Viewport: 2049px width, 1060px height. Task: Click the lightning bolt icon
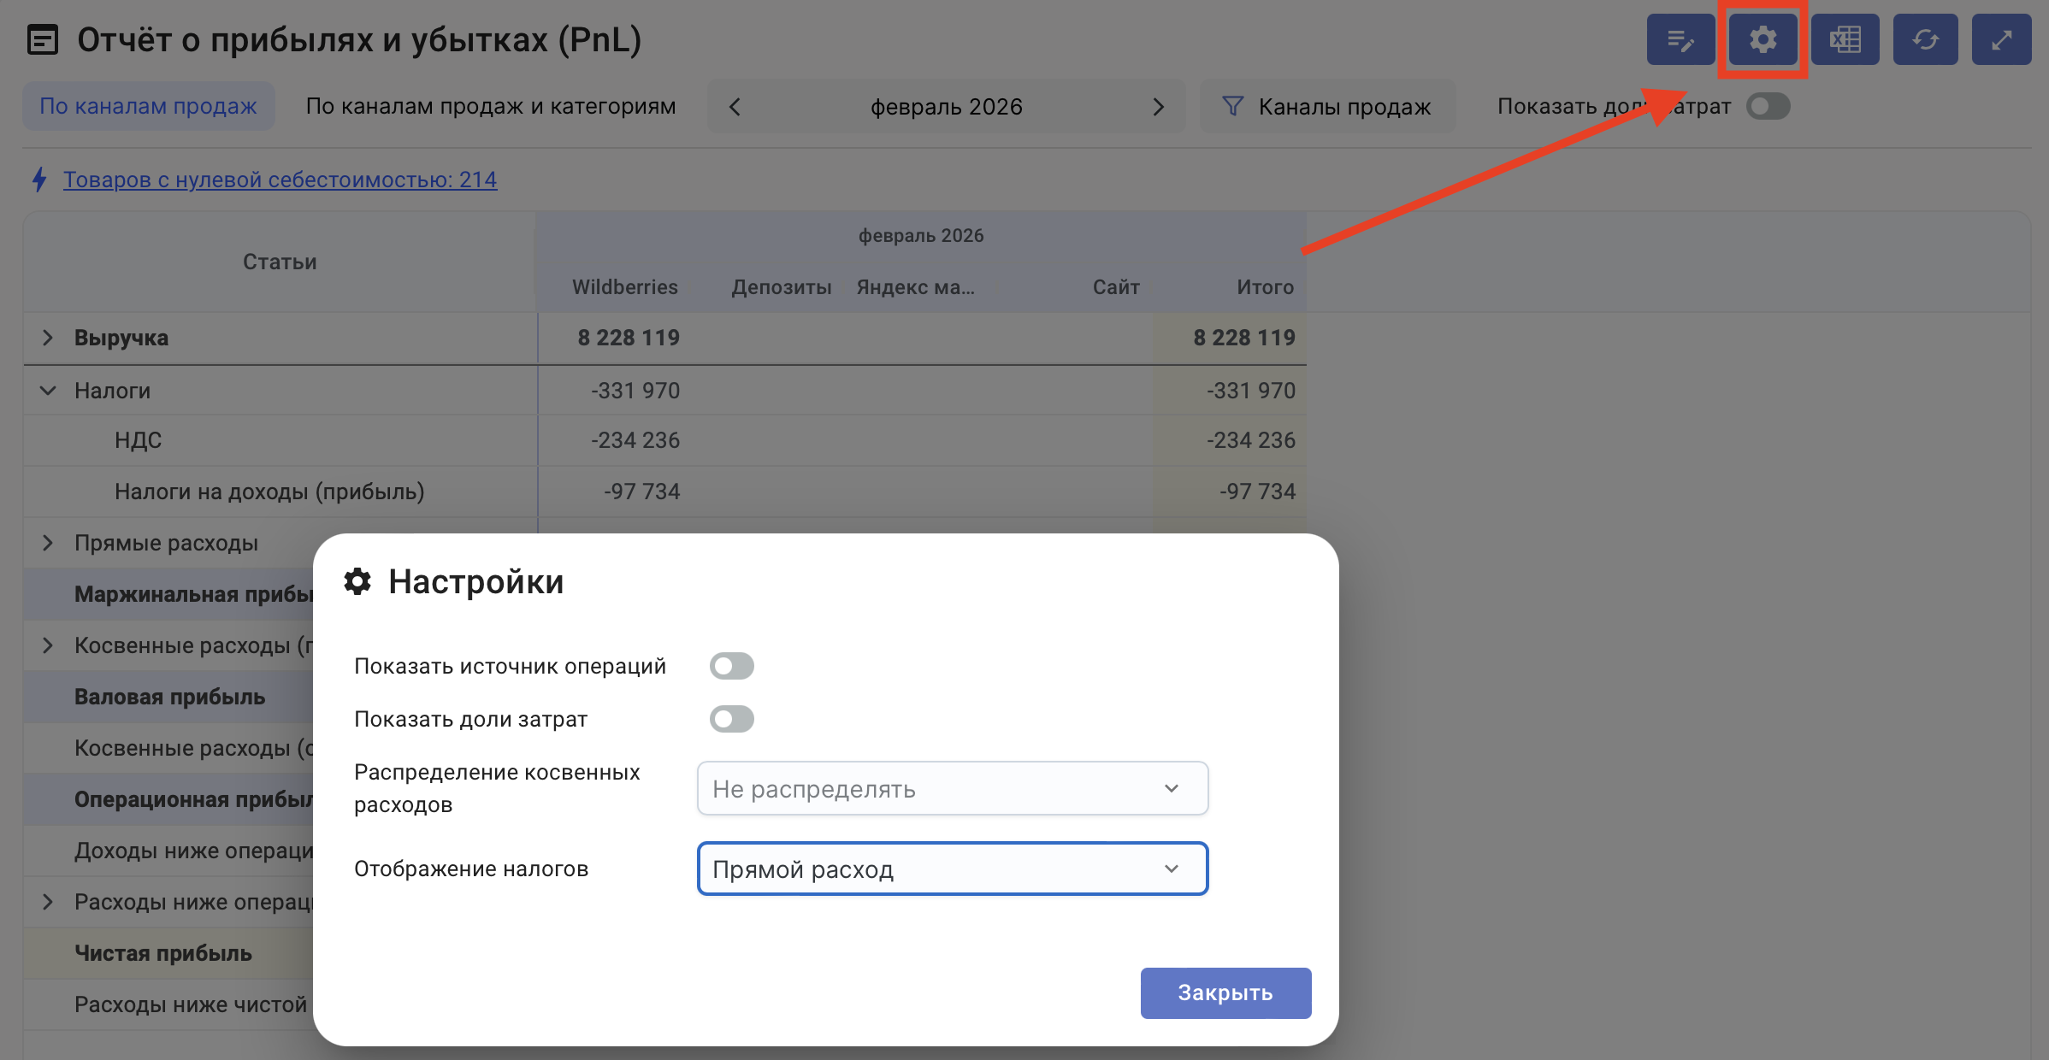click(39, 180)
